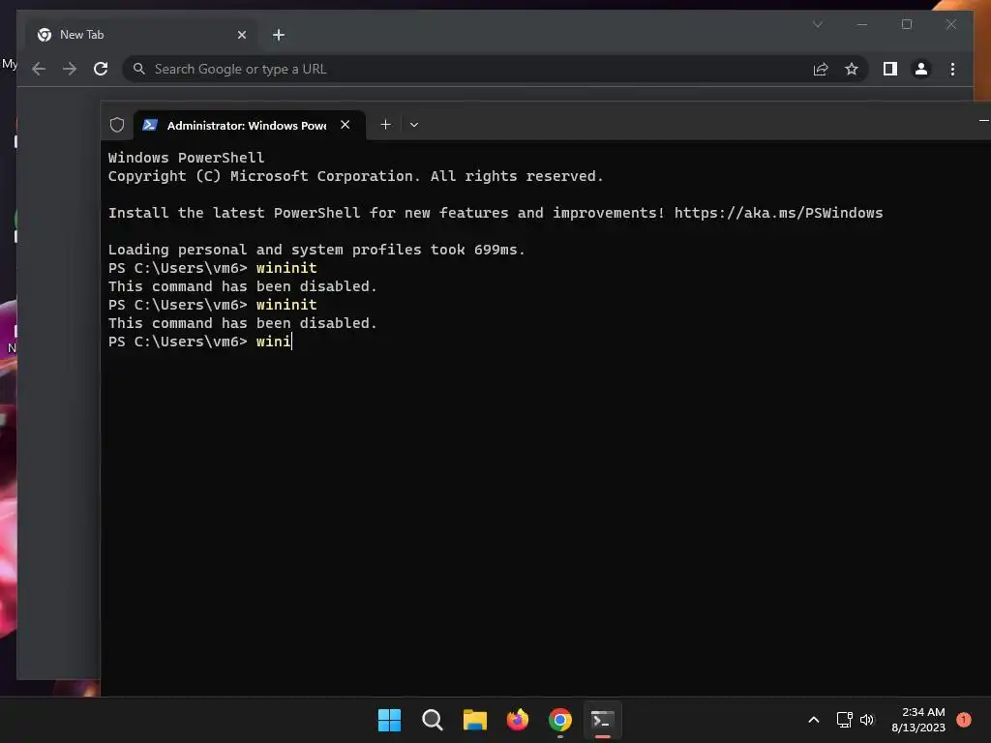Click the share page icon in Chrome
Image resolution: width=991 pixels, height=743 pixels.
point(821,69)
